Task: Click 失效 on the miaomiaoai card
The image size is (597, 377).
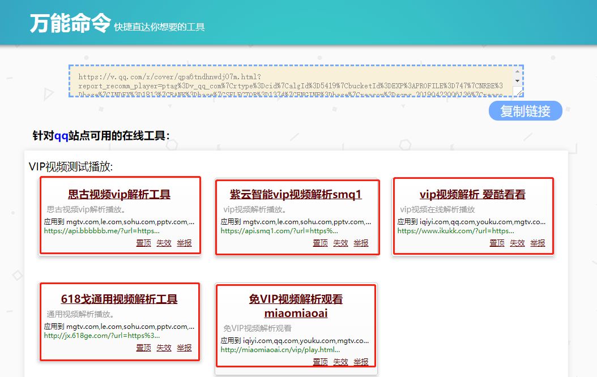Action: click(340, 361)
